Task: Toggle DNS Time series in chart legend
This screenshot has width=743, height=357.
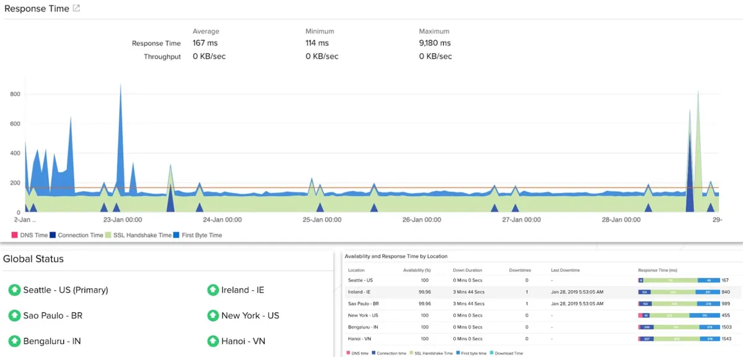Action: [x=29, y=235]
